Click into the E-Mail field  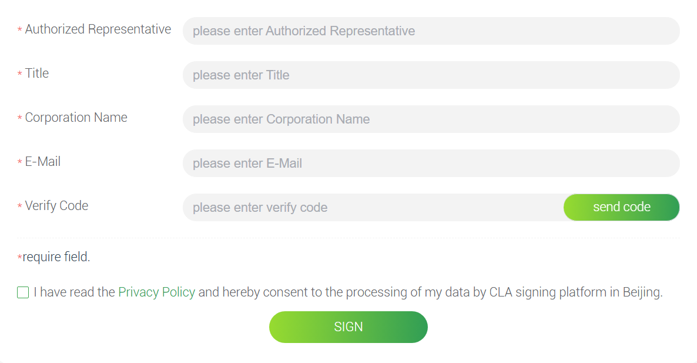[431, 164]
